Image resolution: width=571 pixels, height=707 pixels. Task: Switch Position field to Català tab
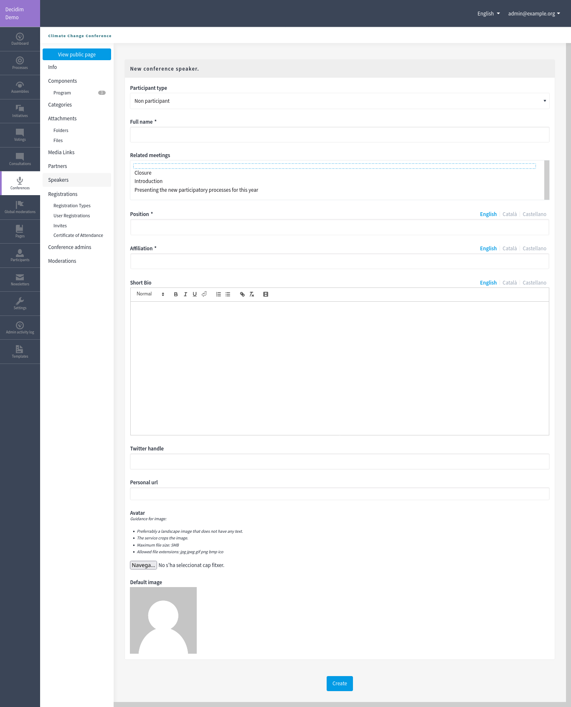coord(510,214)
